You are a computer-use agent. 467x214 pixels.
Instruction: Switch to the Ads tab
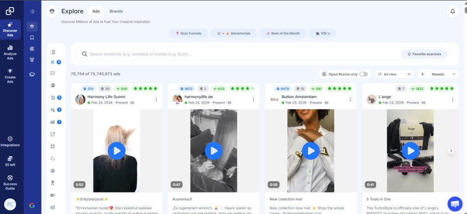[x=96, y=11]
